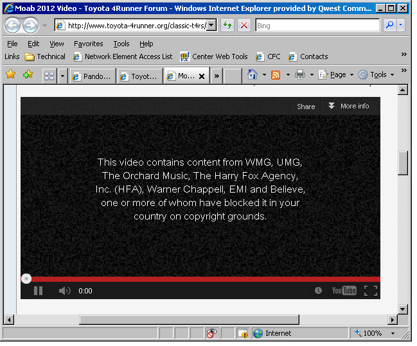This screenshot has height=346, width=417.
Task: Switch to the Pando... tab
Action: click(93, 76)
